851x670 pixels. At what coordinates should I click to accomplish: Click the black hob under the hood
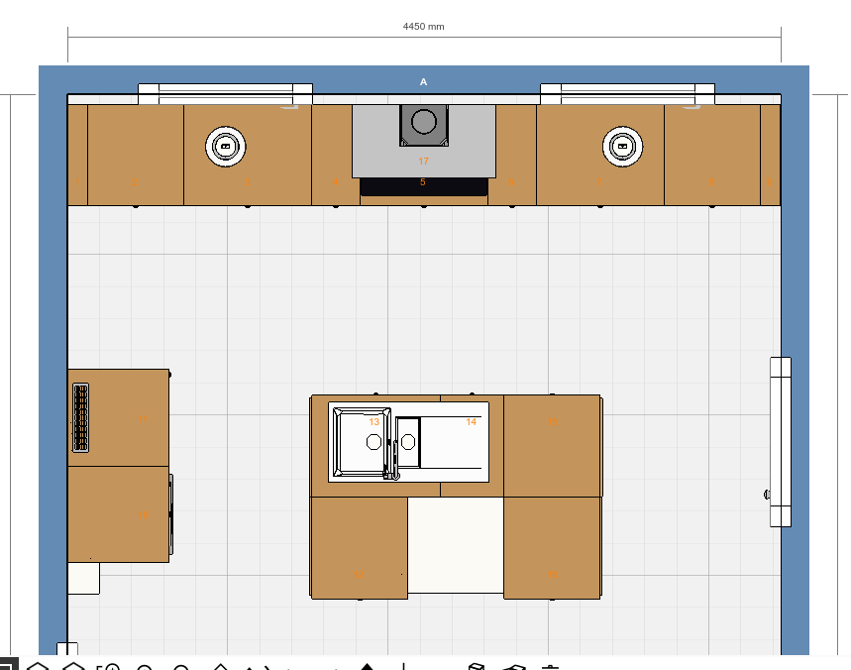coord(423,186)
